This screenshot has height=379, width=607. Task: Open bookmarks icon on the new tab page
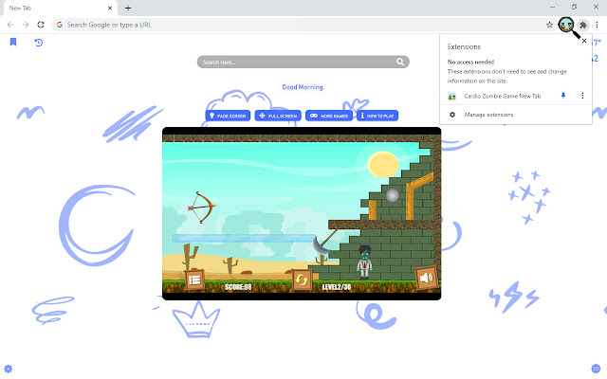13,42
